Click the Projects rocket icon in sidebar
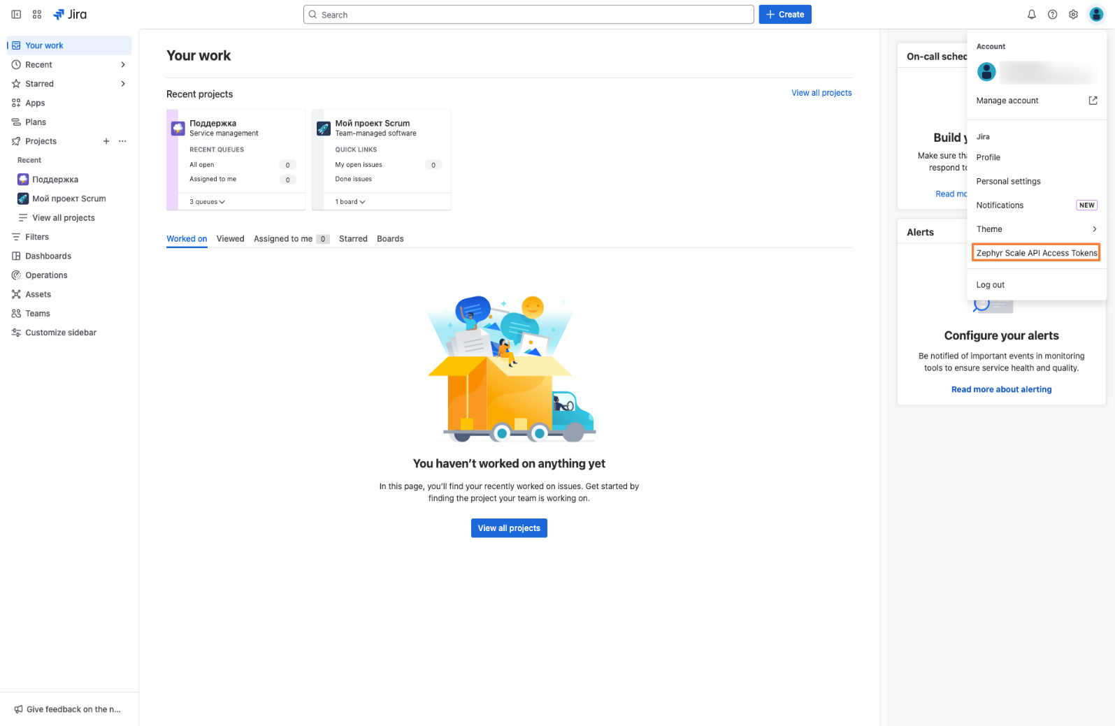This screenshot has height=726, width=1115. coord(16,141)
